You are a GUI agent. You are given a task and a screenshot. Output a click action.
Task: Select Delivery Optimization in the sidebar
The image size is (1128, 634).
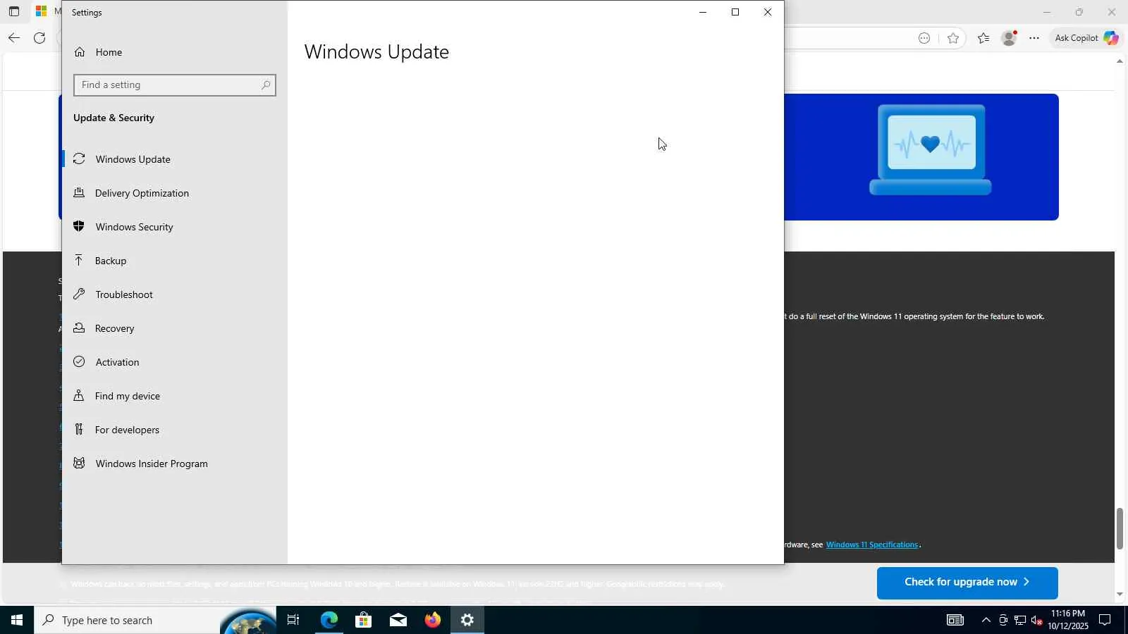(x=175, y=193)
